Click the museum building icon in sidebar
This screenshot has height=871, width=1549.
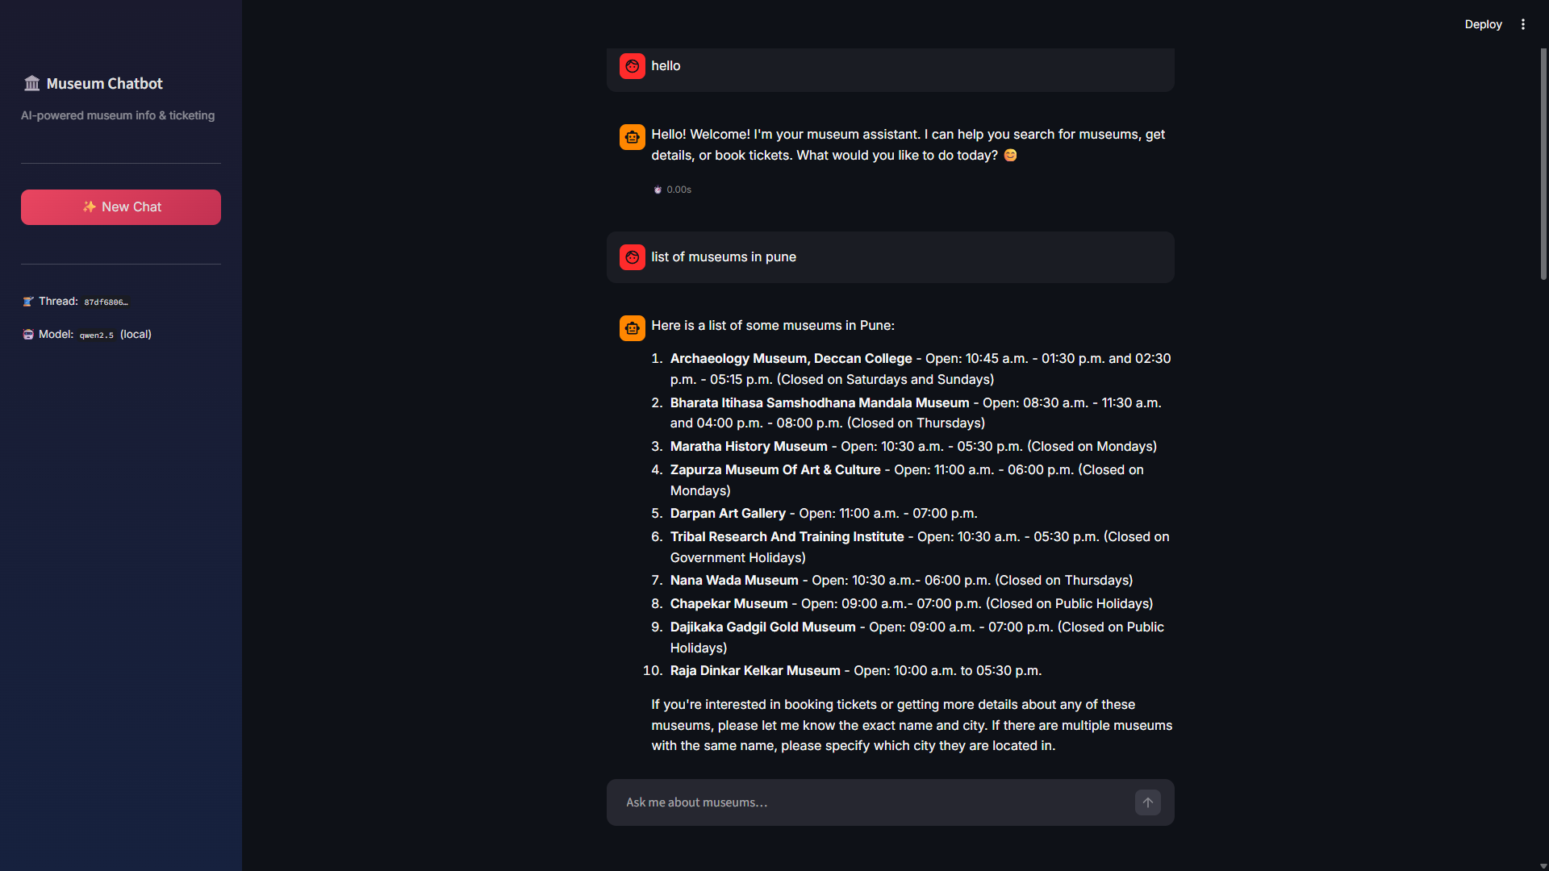point(31,84)
